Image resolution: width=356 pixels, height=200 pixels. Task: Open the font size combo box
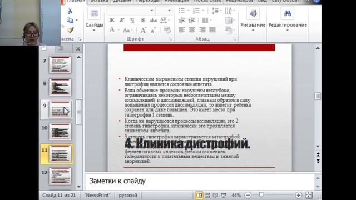164,11
